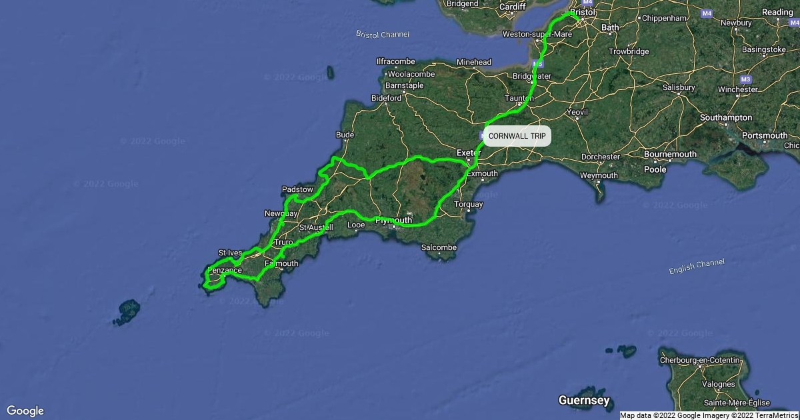This screenshot has width=800, height=420.
Task: Click the M5 motorway shield near Bridgwater
Action: tap(539, 63)
